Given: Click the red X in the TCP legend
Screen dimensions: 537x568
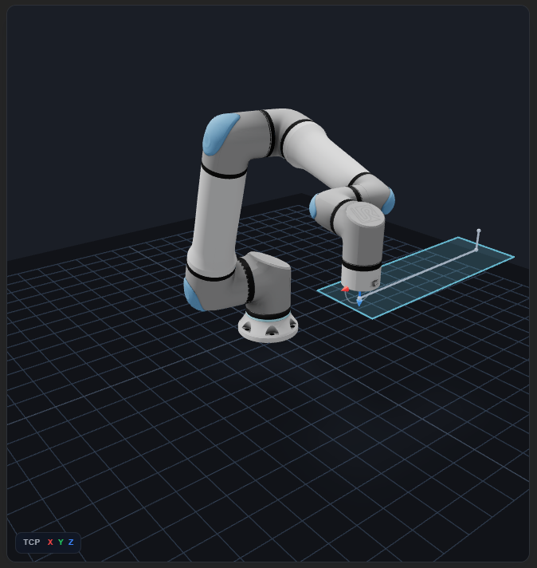Looking at the screenshot, I should [50, 542].
